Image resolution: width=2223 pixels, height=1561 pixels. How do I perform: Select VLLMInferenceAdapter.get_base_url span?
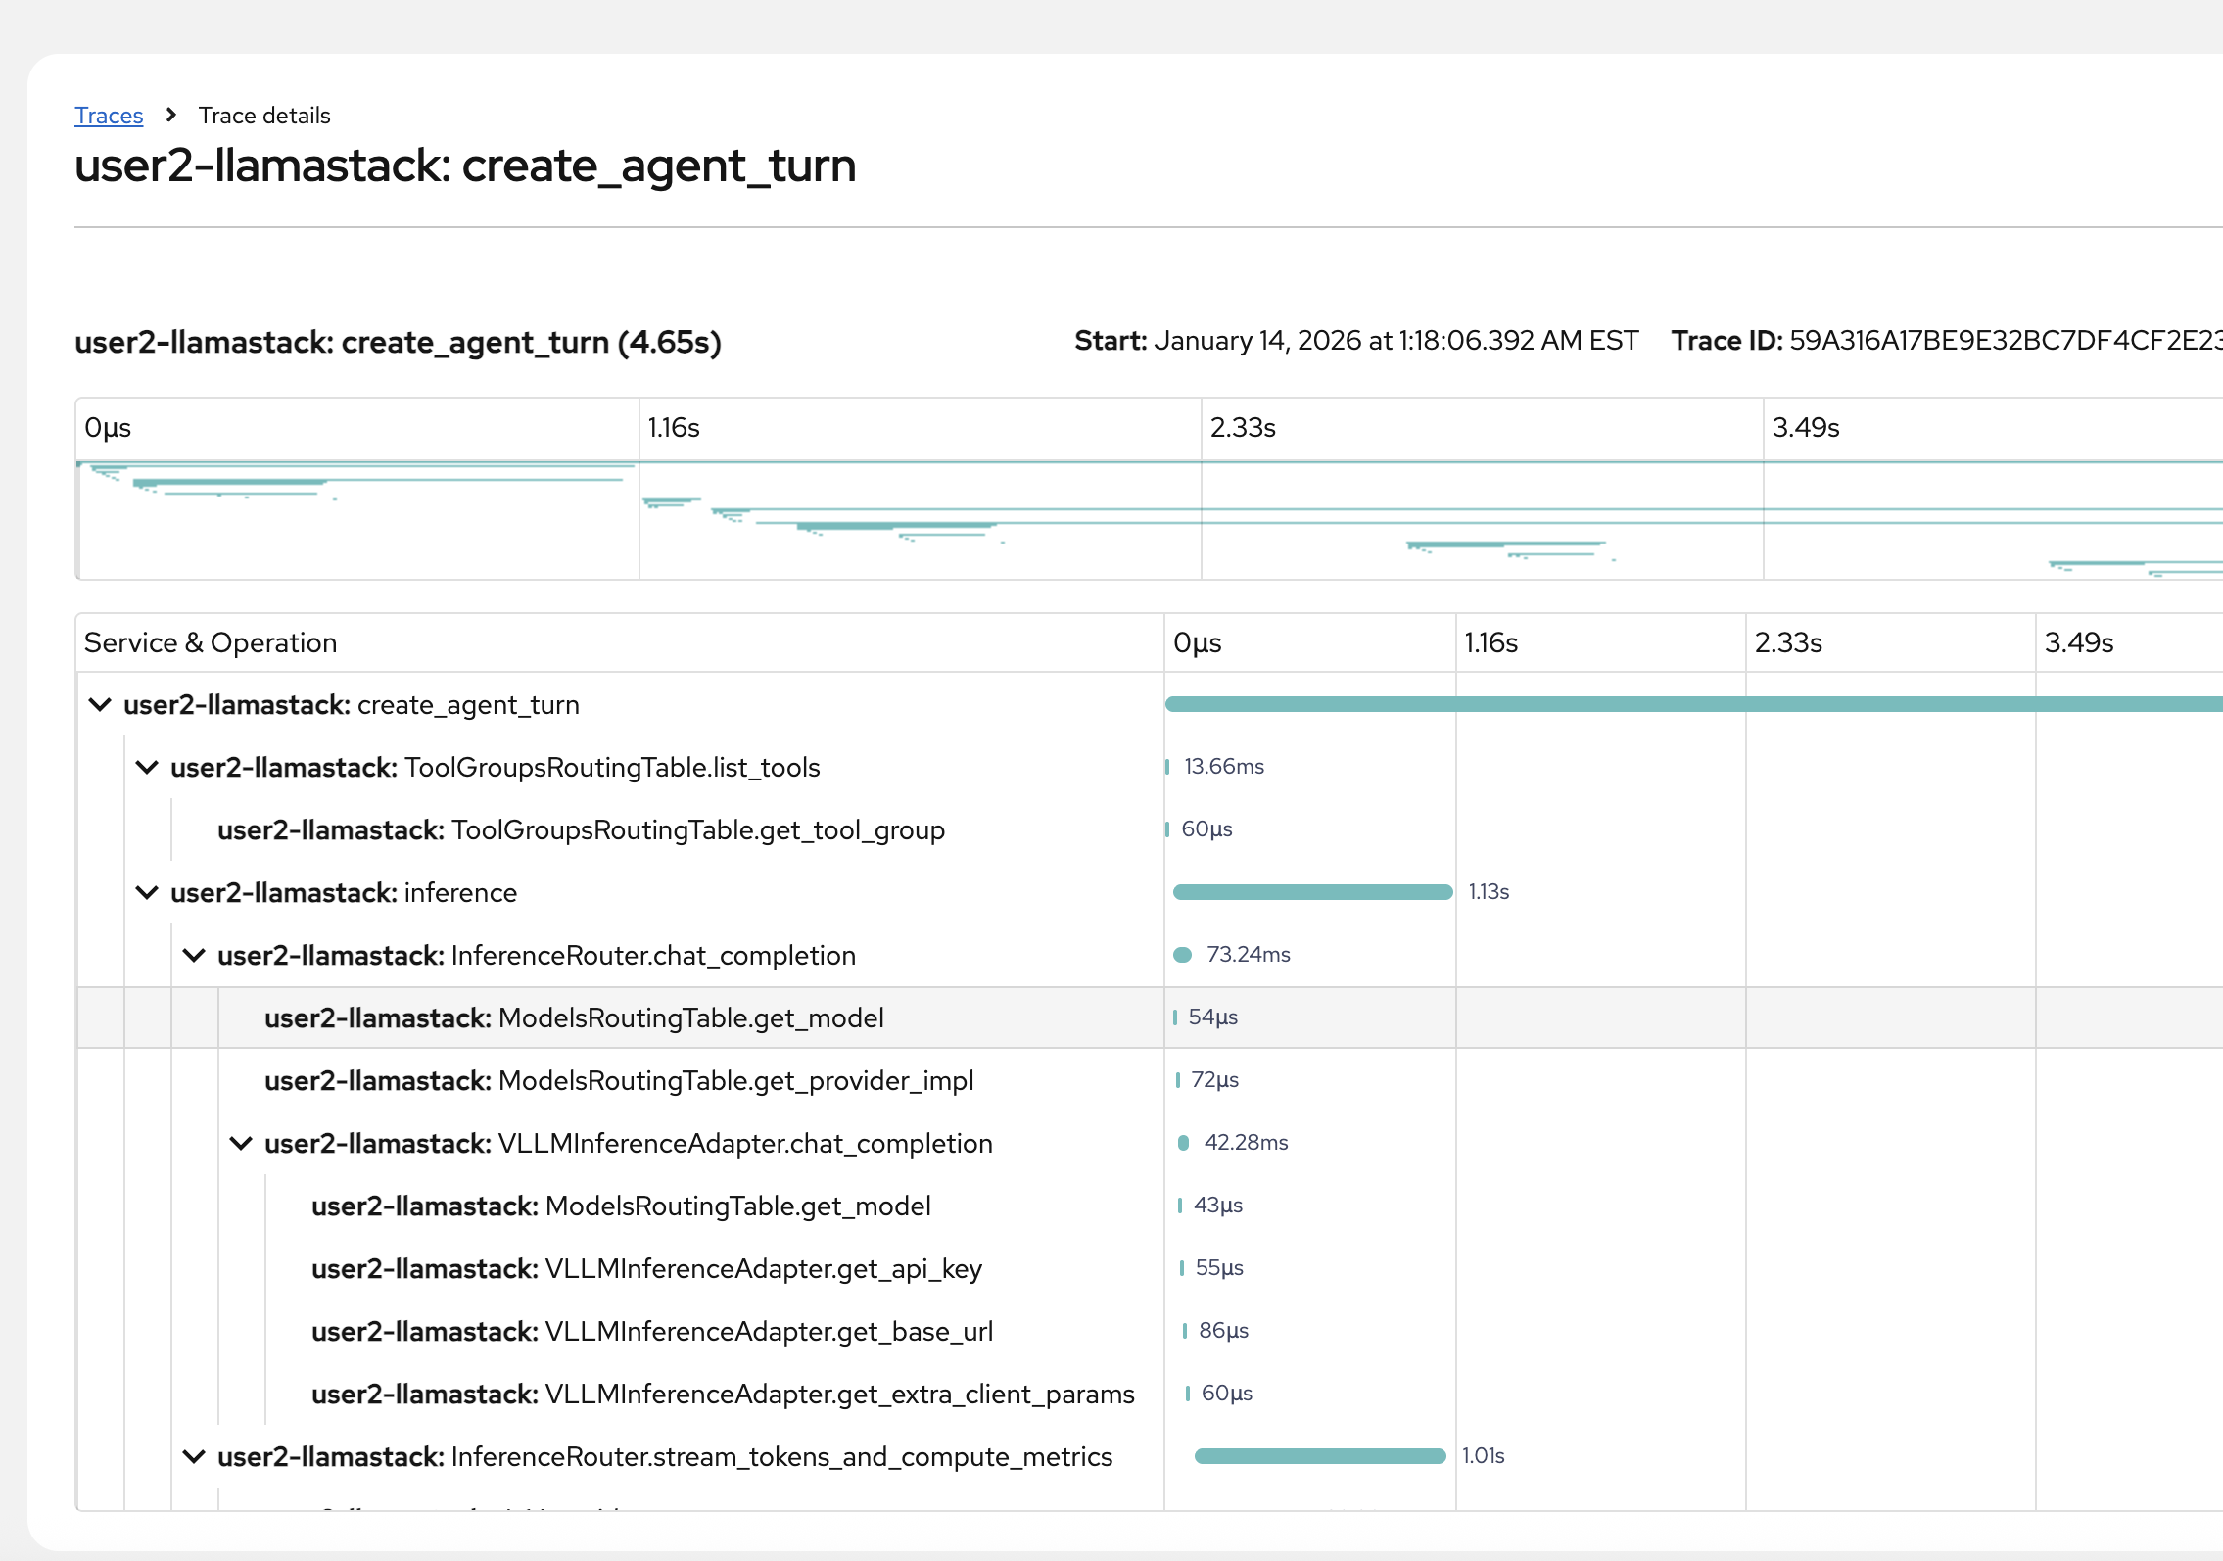click(651, 1332)
